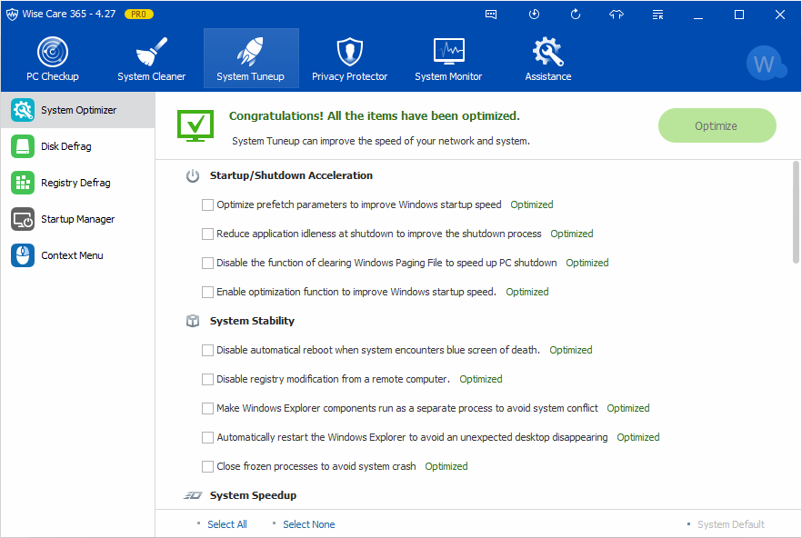Click the Startup/Shutdown Acceleration heading
The image size is (802, 538).
(291, 175)
